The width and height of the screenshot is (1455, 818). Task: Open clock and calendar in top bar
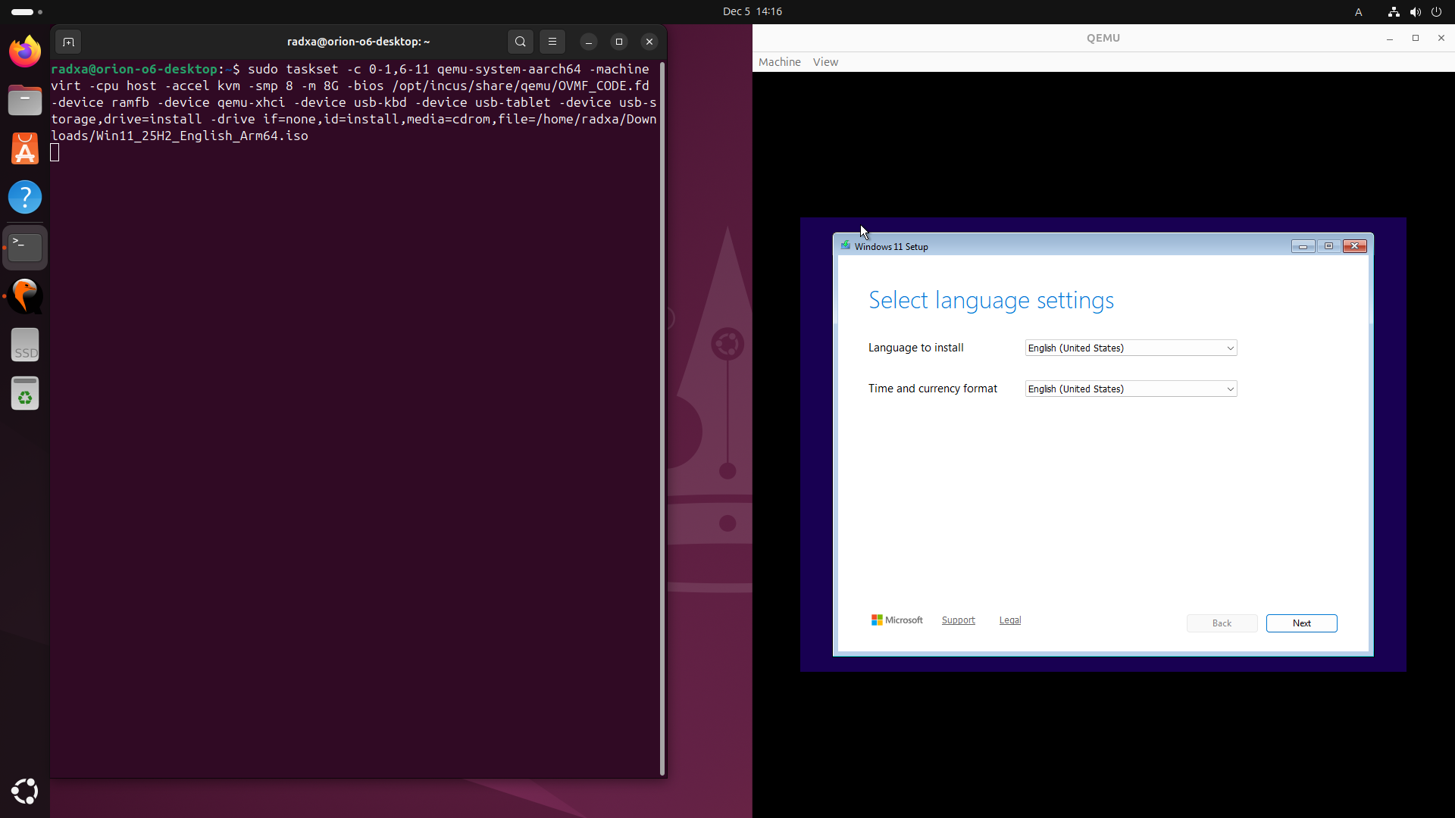pyautogui.click(x=752, y=11)
